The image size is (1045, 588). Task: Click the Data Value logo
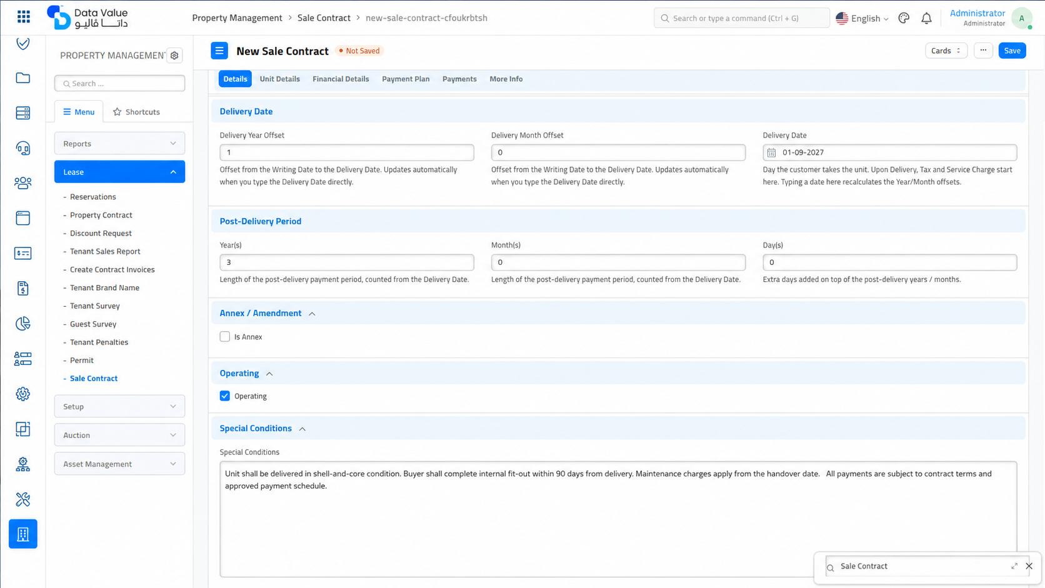tap(87, 17)
